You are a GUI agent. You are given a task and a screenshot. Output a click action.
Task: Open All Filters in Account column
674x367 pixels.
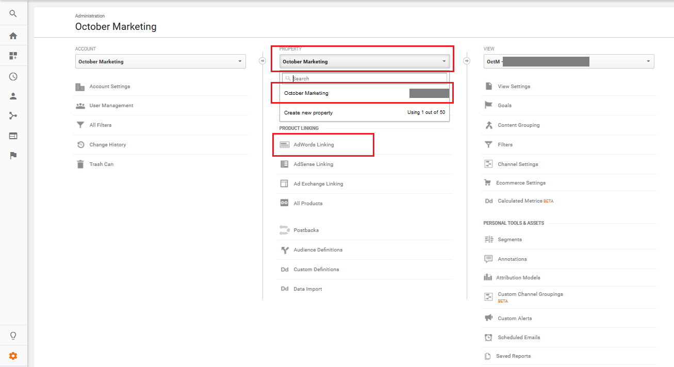[x=101, y=125]
